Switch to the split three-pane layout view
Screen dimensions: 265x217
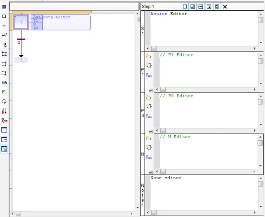(4, 139)
